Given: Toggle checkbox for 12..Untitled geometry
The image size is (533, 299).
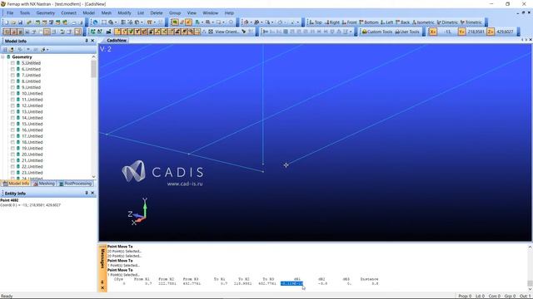Looking at the screenshot, I should pos(12,105).
